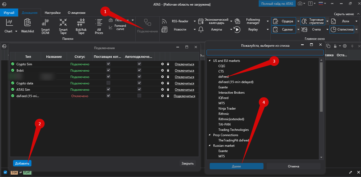
Task: Click the Отмена button
Action: pos(293,166)
